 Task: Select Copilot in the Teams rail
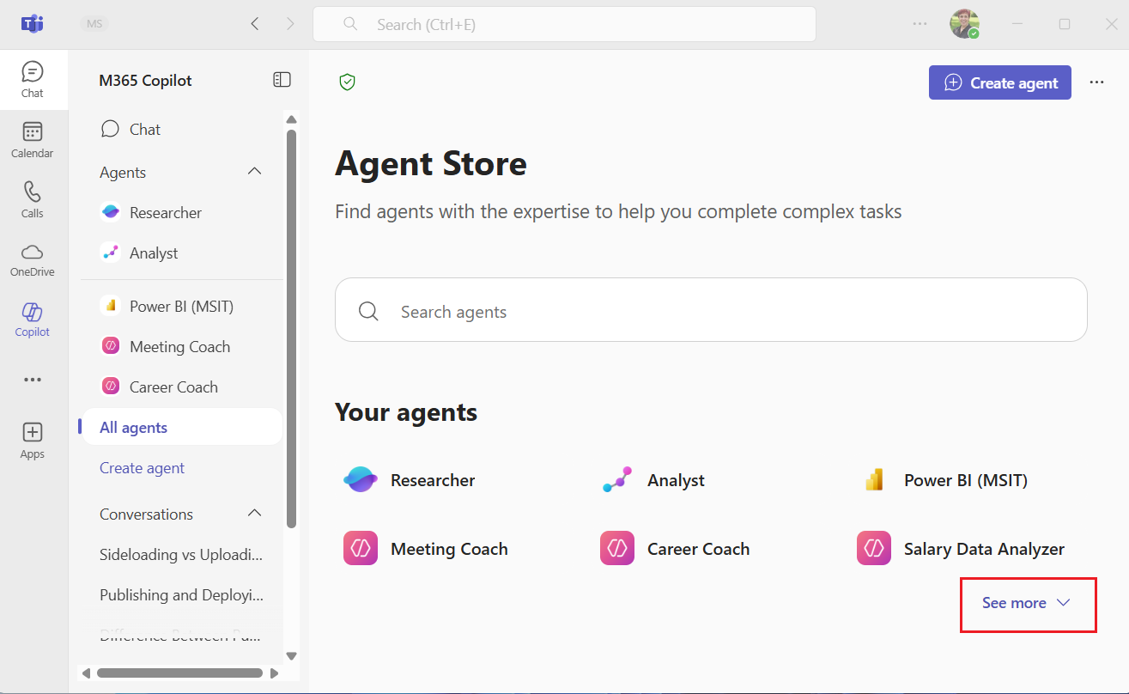click(33, 320)
